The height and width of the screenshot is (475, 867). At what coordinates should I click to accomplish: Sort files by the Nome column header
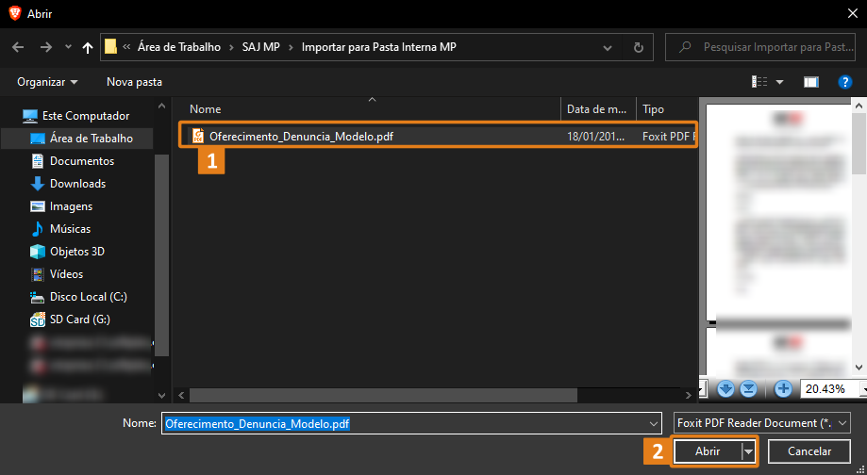click(205, 109)
